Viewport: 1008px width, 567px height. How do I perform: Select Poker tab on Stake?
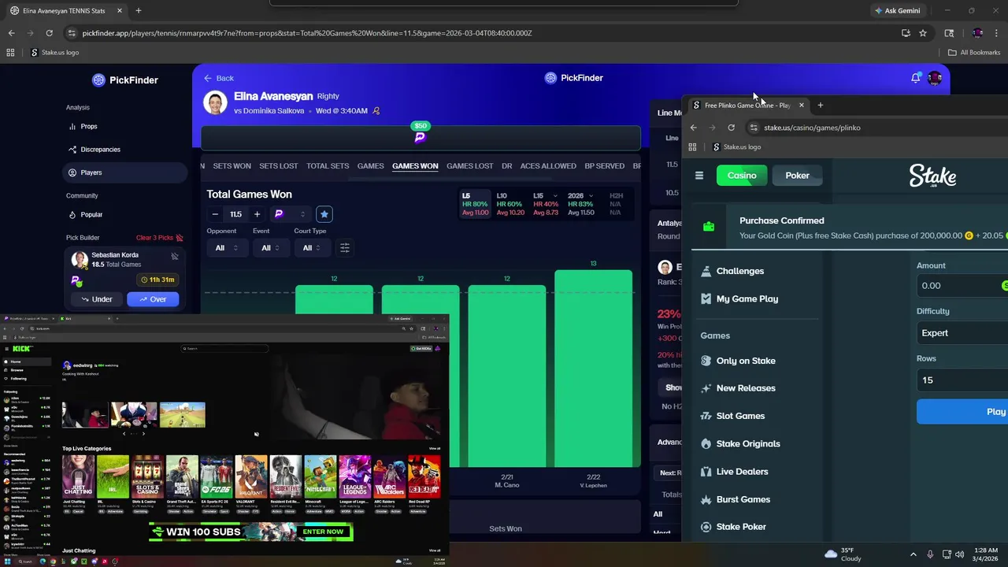point(797,176)
